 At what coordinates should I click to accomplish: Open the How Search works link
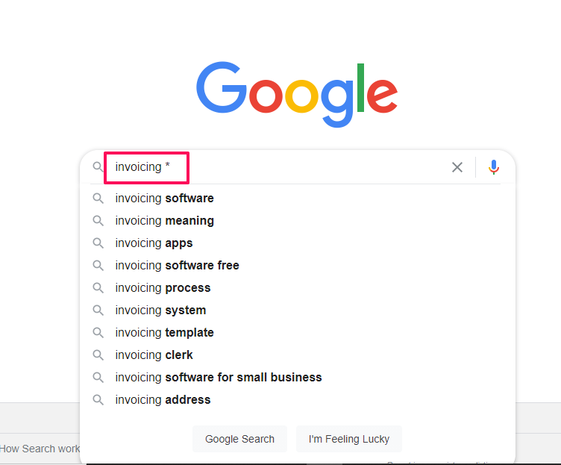pos(40,449)
